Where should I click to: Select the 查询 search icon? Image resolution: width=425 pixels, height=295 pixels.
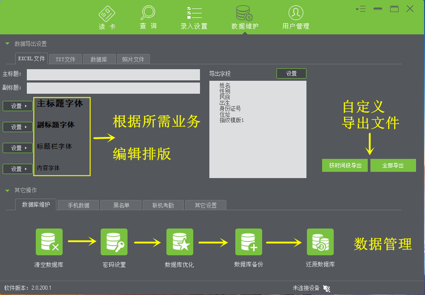click(148, 17)
